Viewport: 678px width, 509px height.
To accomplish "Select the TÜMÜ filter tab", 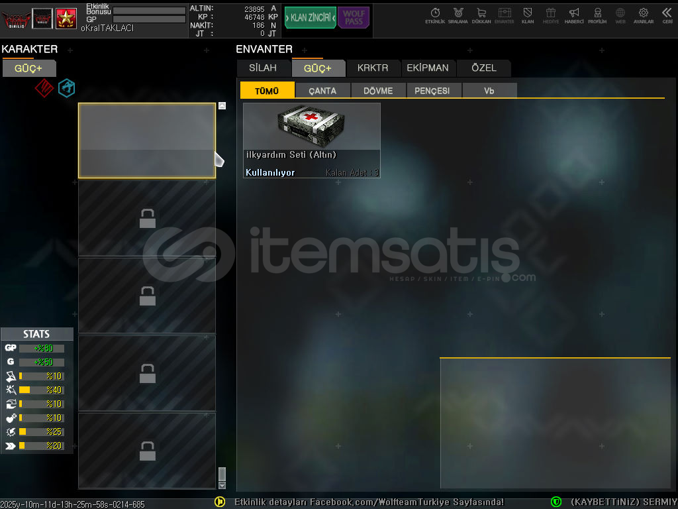I will click(267, 90).
